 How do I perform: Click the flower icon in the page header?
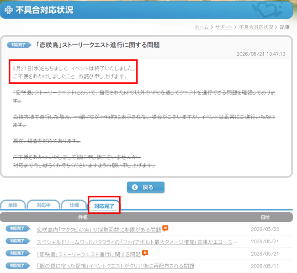(x=9, y=10)
